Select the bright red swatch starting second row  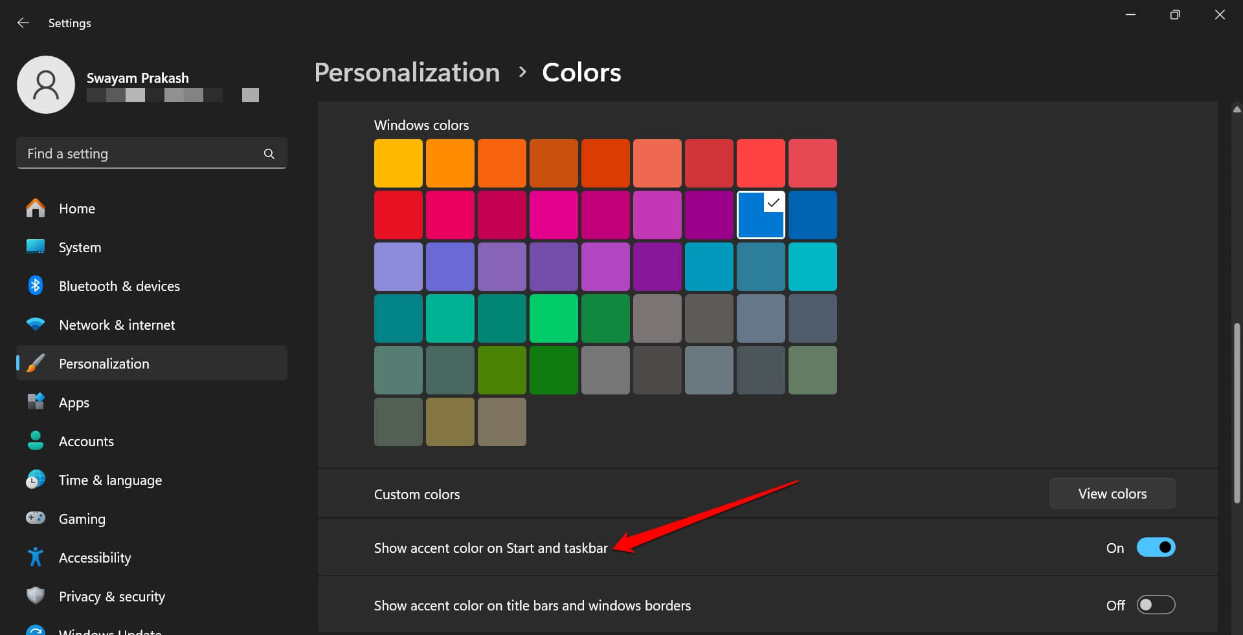click(398, 215)
